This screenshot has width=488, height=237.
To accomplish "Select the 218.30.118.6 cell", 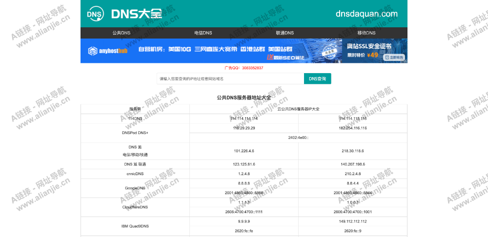I will (x=353, y=151).
